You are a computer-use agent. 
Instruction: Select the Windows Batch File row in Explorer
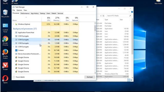[x=112, y=74]
